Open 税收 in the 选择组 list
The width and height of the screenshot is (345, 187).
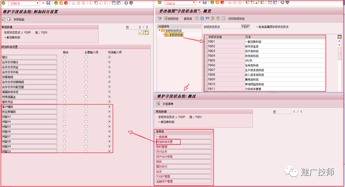[183, 162]
